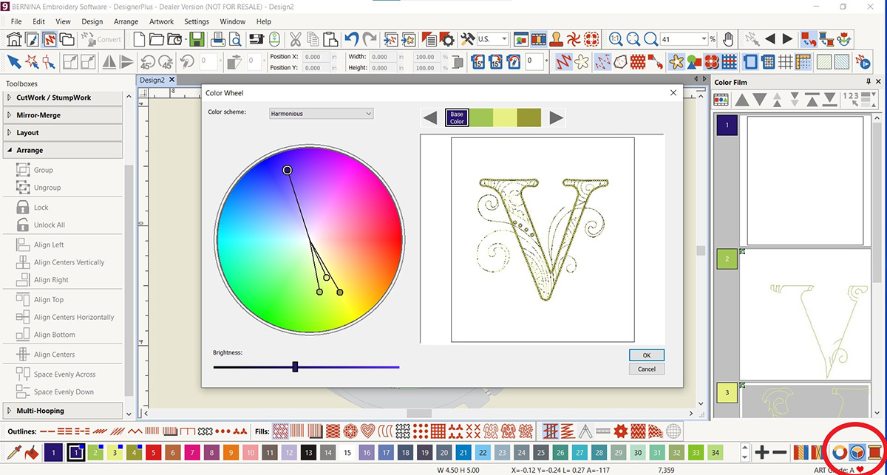Click the plus Add Color icon
887x475 pixels.
pyautogui.click(x=762, y=451)
